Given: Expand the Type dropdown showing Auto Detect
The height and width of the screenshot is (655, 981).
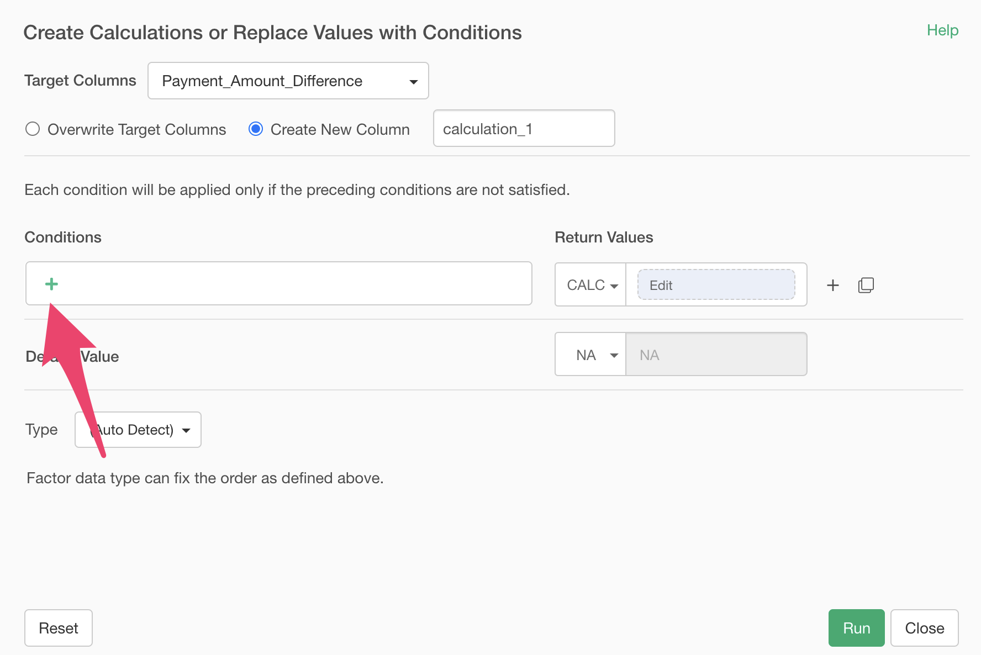Looking at the screenshot, I should [x=138, y=430].
